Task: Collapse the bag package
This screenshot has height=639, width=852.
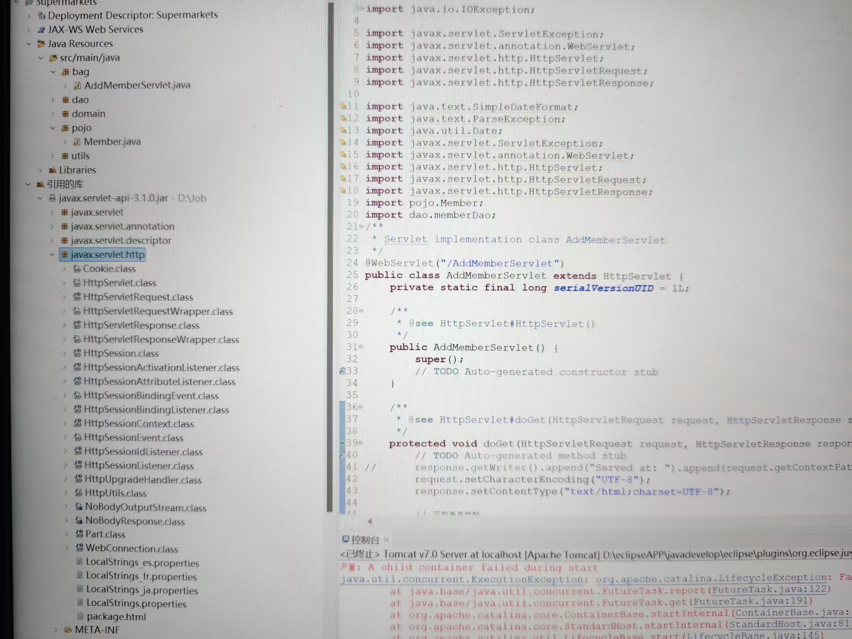Action: click(53, 72)
